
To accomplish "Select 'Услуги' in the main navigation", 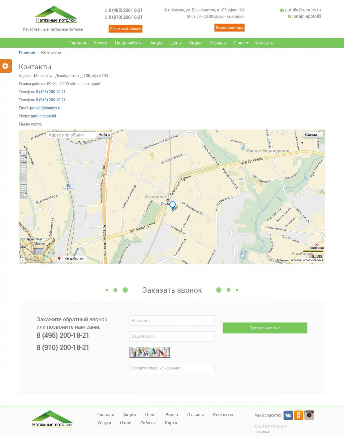I will point(101,43).
